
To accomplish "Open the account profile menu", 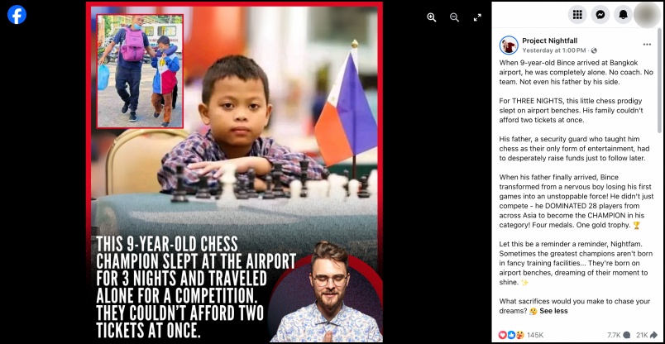I will click(647, 14).
